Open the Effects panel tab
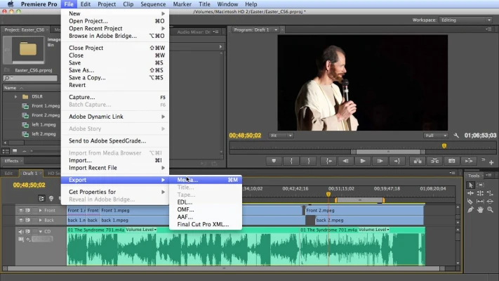 tap(11, 161)
